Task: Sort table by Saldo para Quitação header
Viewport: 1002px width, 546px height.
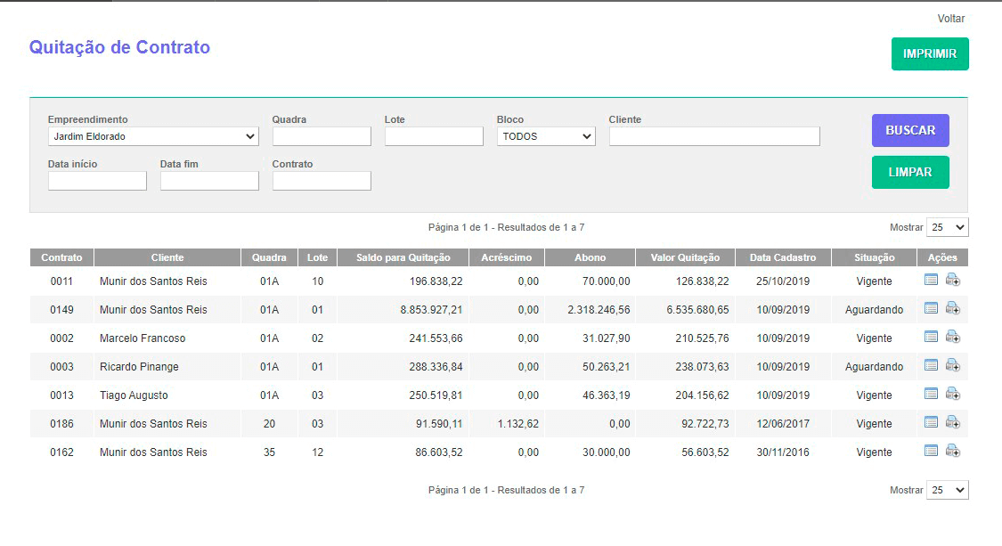Action: point(403,257)
